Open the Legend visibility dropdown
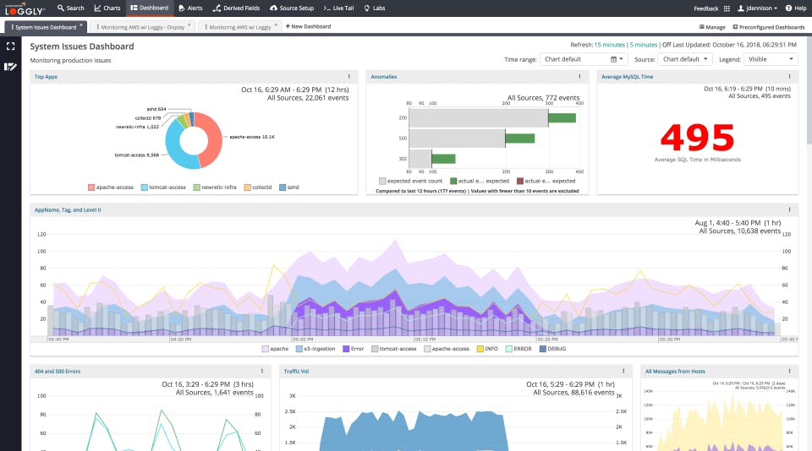Screen dimensions: 812x451 (x=770, y=59)
